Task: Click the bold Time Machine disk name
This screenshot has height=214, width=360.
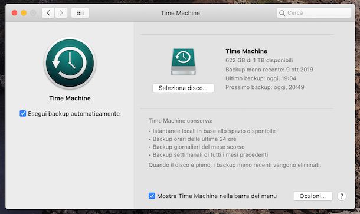Action: 246,51
